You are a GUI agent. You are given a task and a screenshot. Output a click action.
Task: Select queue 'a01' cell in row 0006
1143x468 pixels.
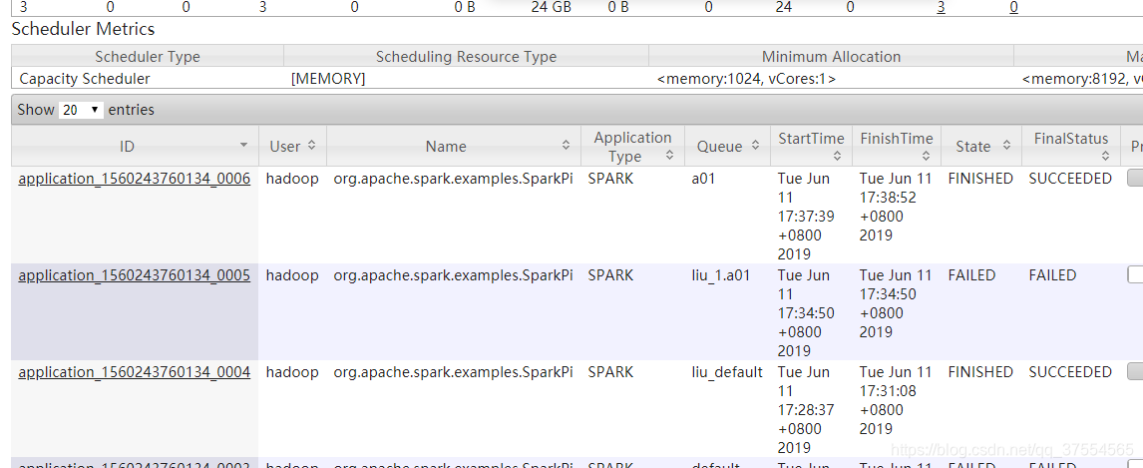point(704,179)
